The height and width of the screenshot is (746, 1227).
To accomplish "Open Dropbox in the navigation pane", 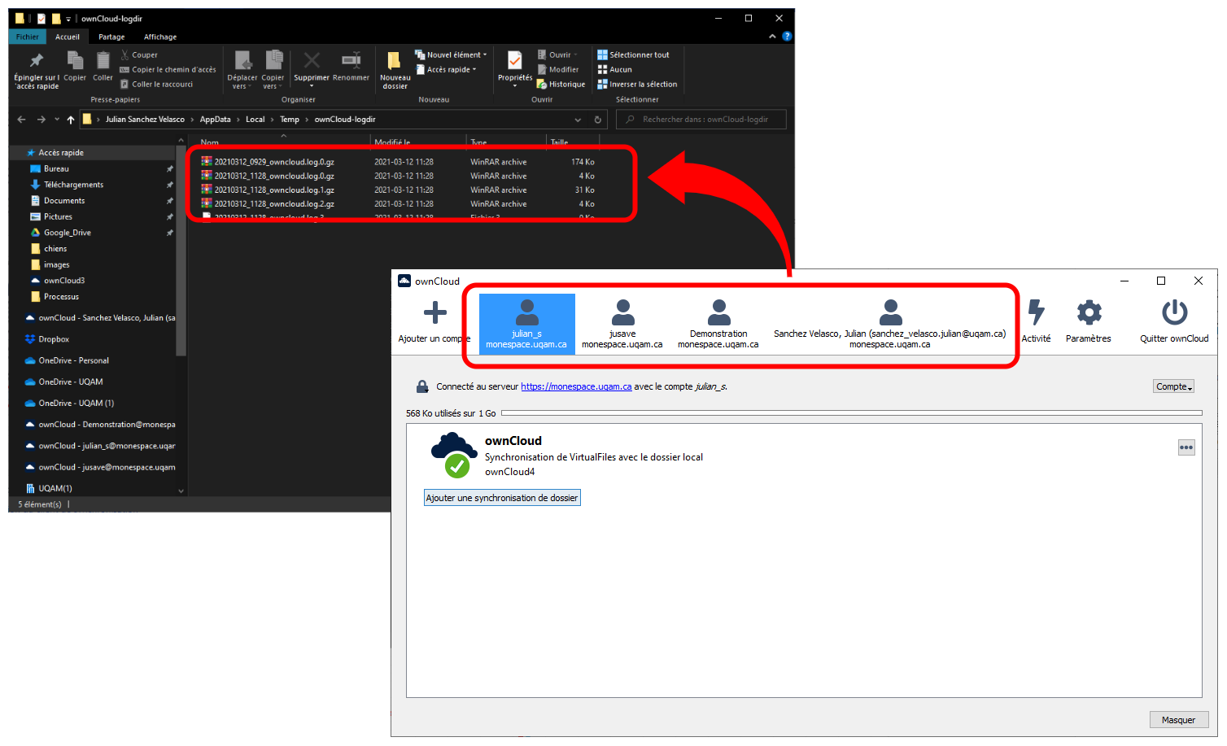I will (x=54, y=339).
